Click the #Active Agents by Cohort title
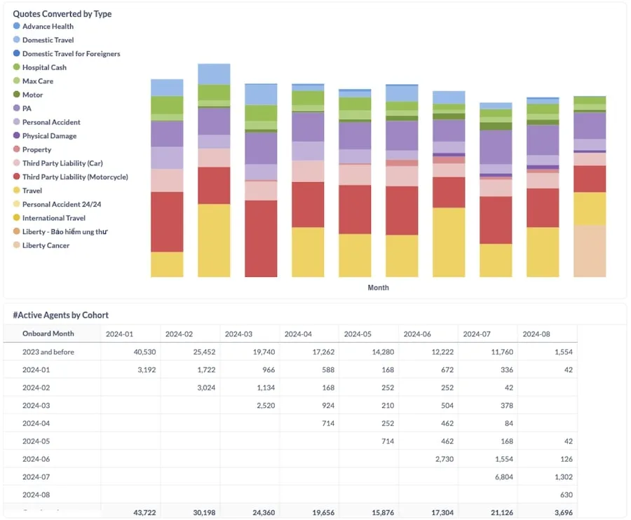The image size is (631, 520). (61, 315)
